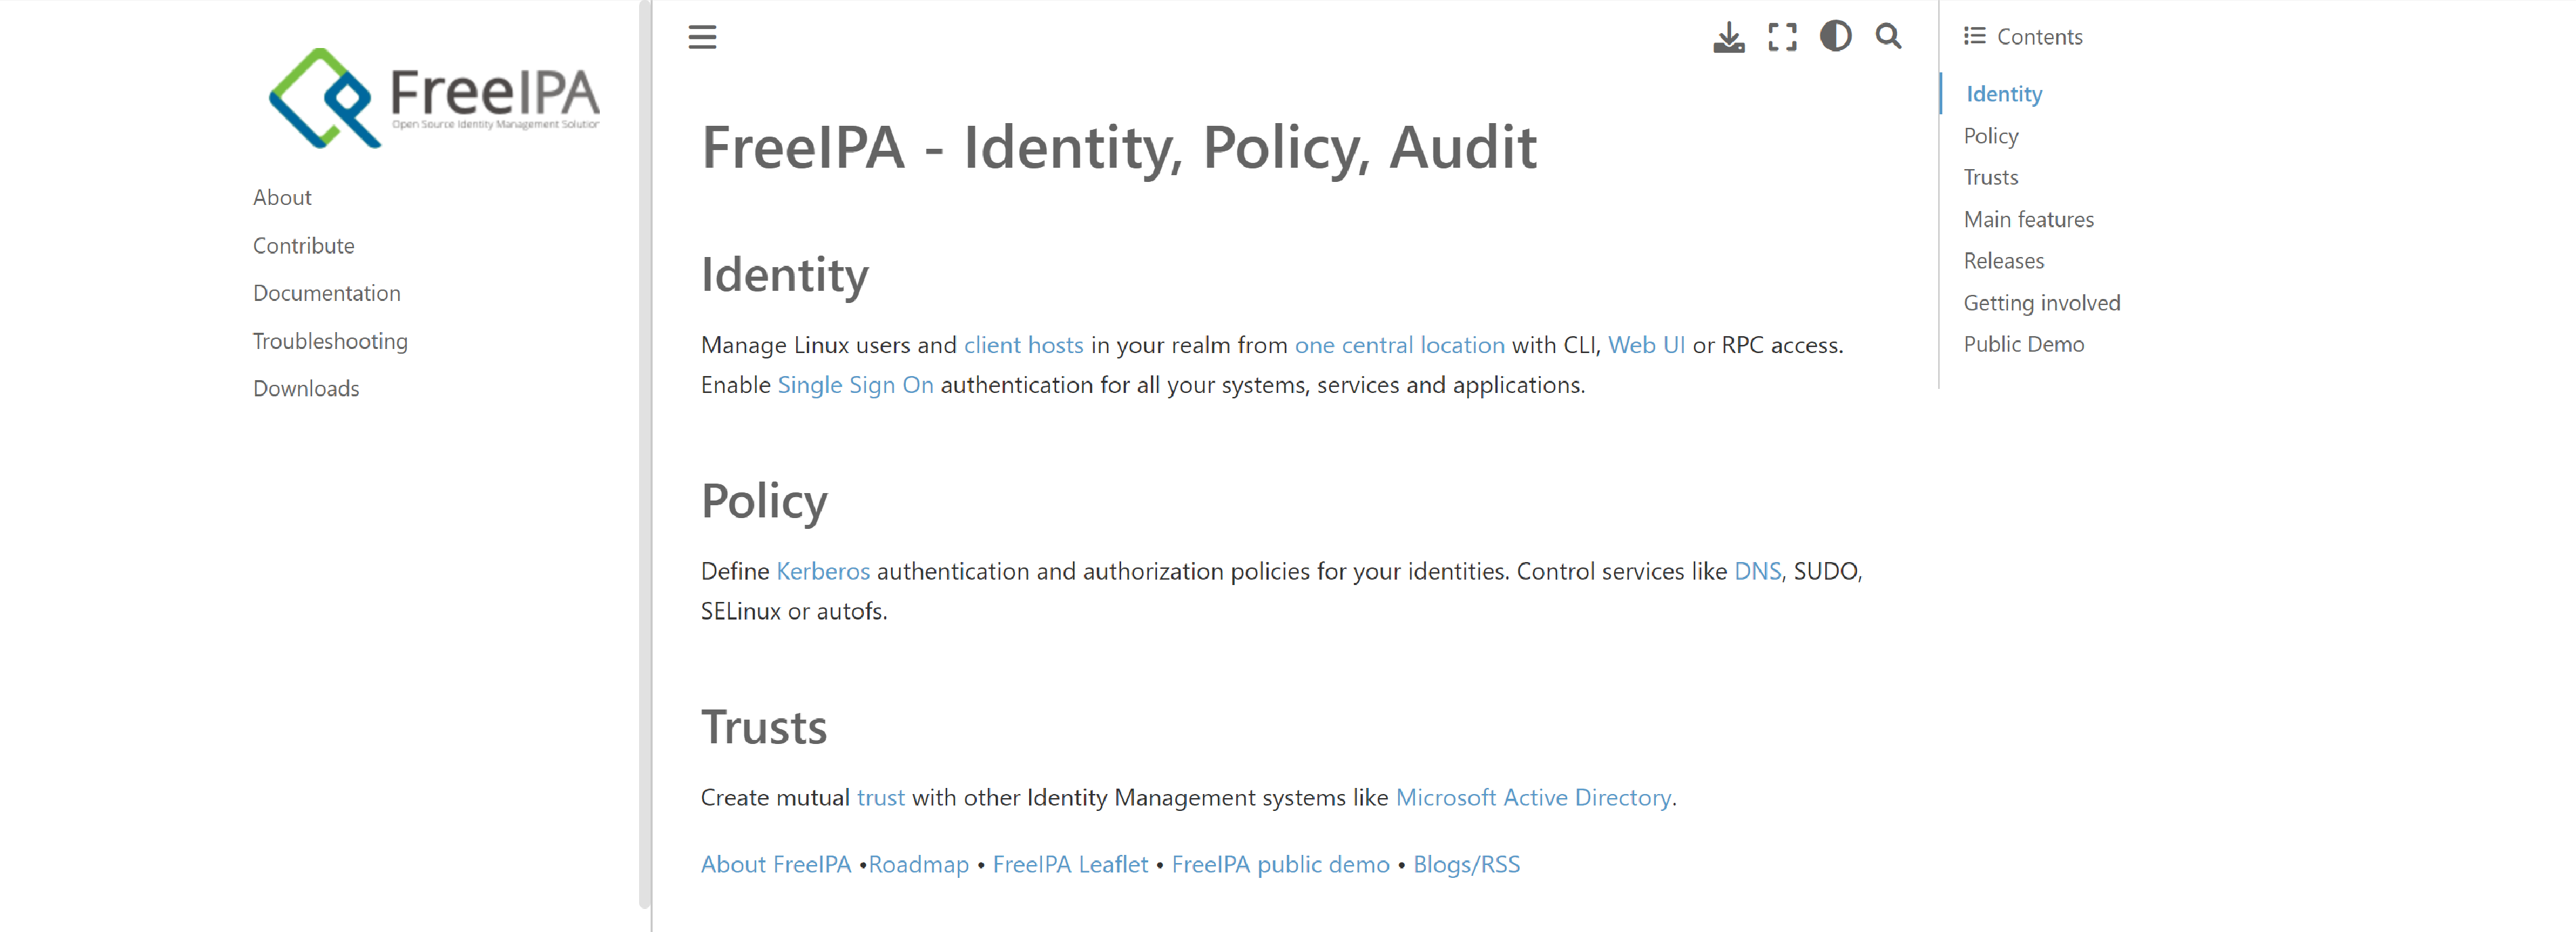Toggle the sidebar hamburger menu
The height and width of the screenshot is (932, 2576).
pyautogui.click(x=702, y=37)
